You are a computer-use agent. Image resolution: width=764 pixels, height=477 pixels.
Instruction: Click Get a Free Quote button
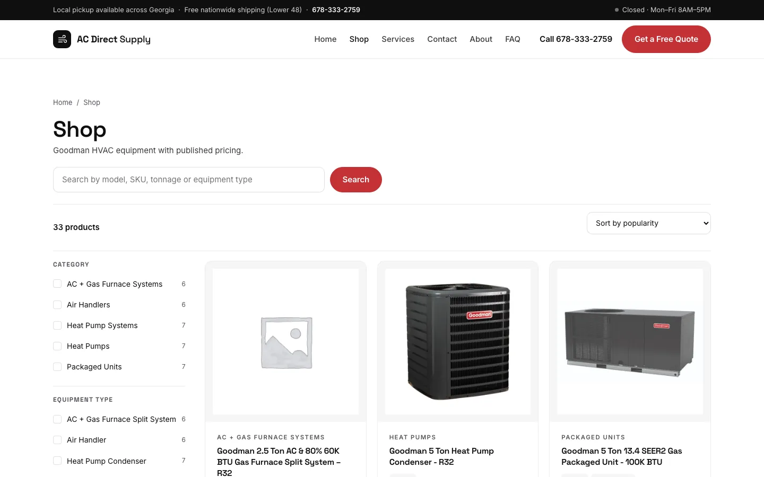pyautogui.click(x=666, y=39)
